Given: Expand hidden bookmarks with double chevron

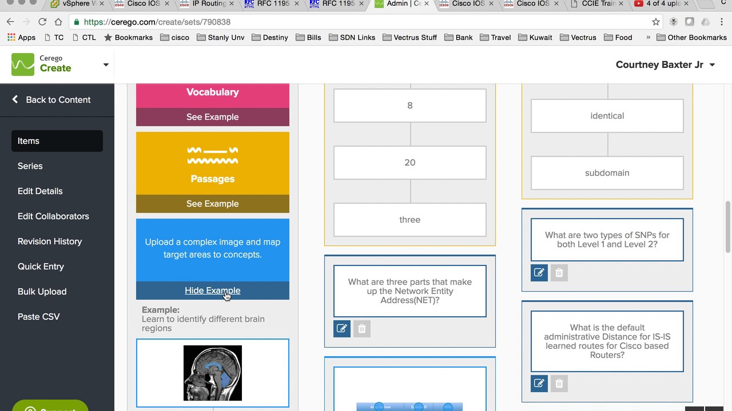Looking at the screenshot, I should point(648,37).
